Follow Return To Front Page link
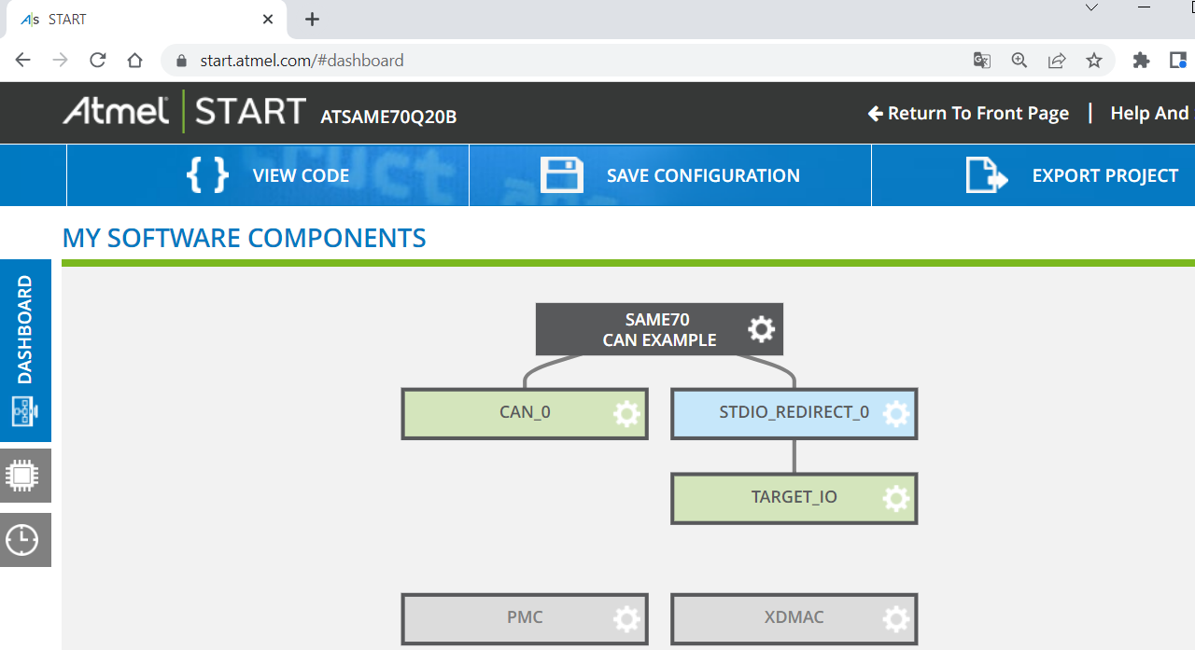 click(x=968, y=114)
